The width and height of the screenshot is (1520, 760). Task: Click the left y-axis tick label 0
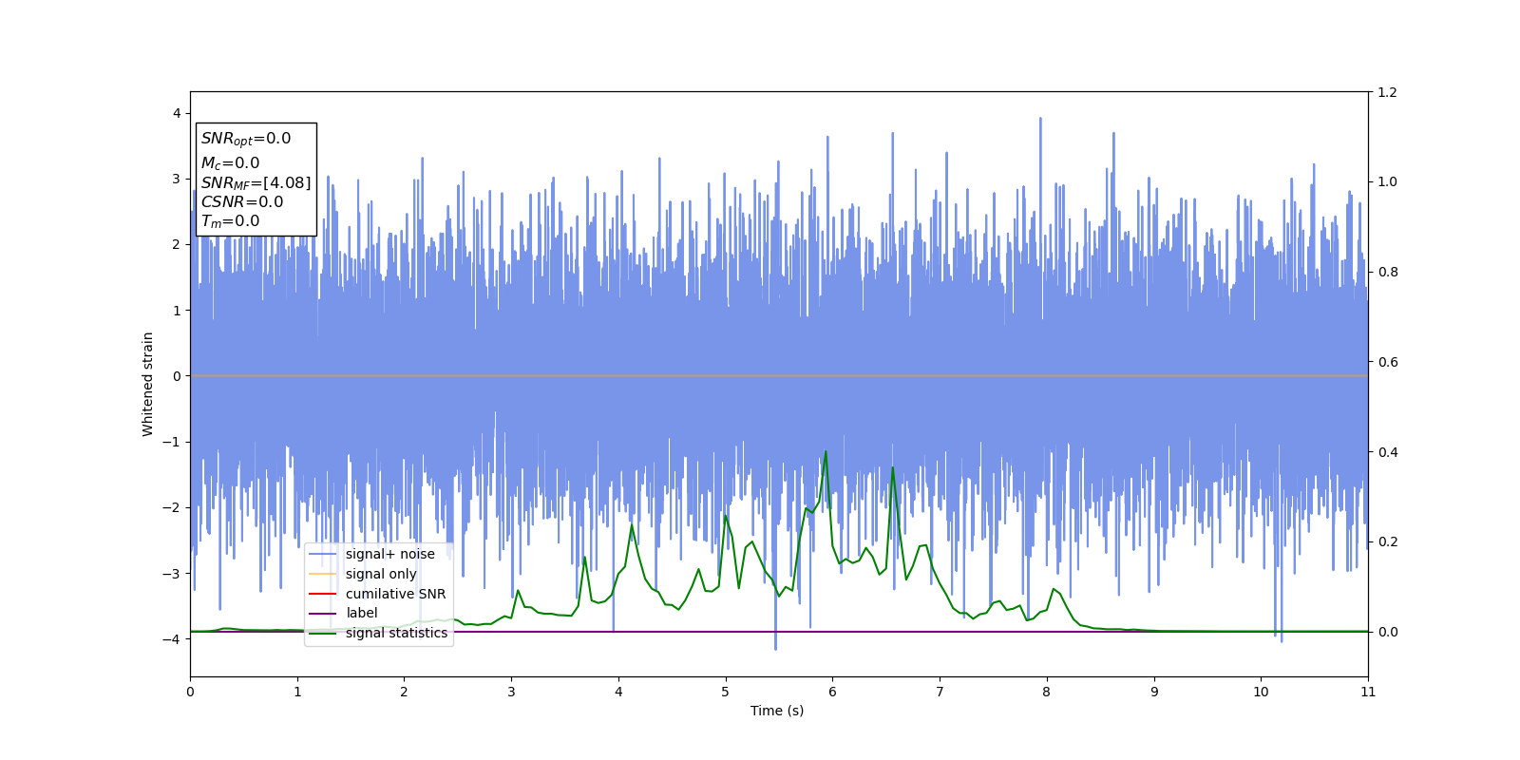(177, 376)
